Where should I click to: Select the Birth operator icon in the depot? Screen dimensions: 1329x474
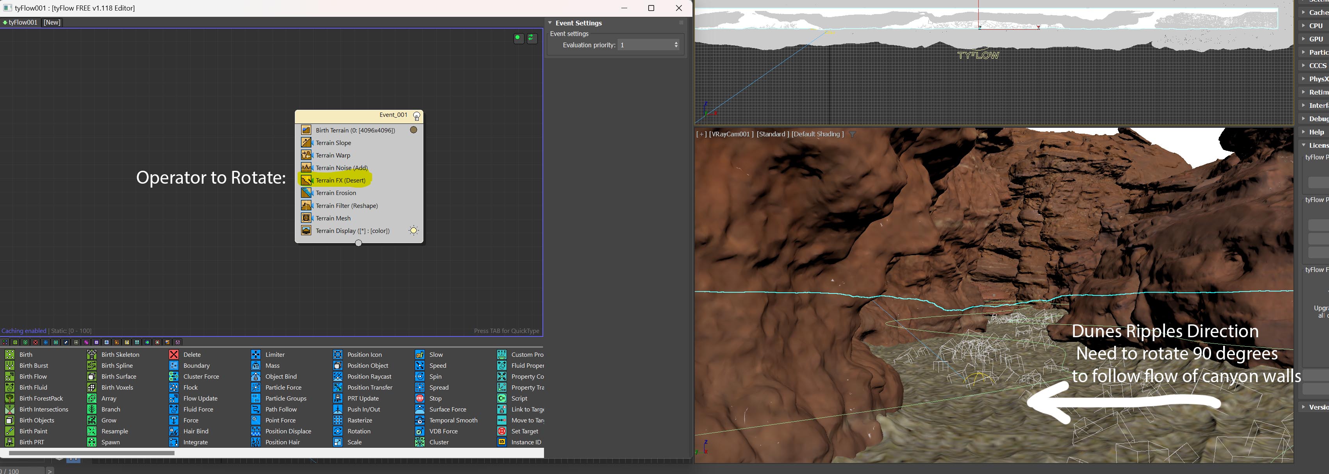(x=10, y=354)
